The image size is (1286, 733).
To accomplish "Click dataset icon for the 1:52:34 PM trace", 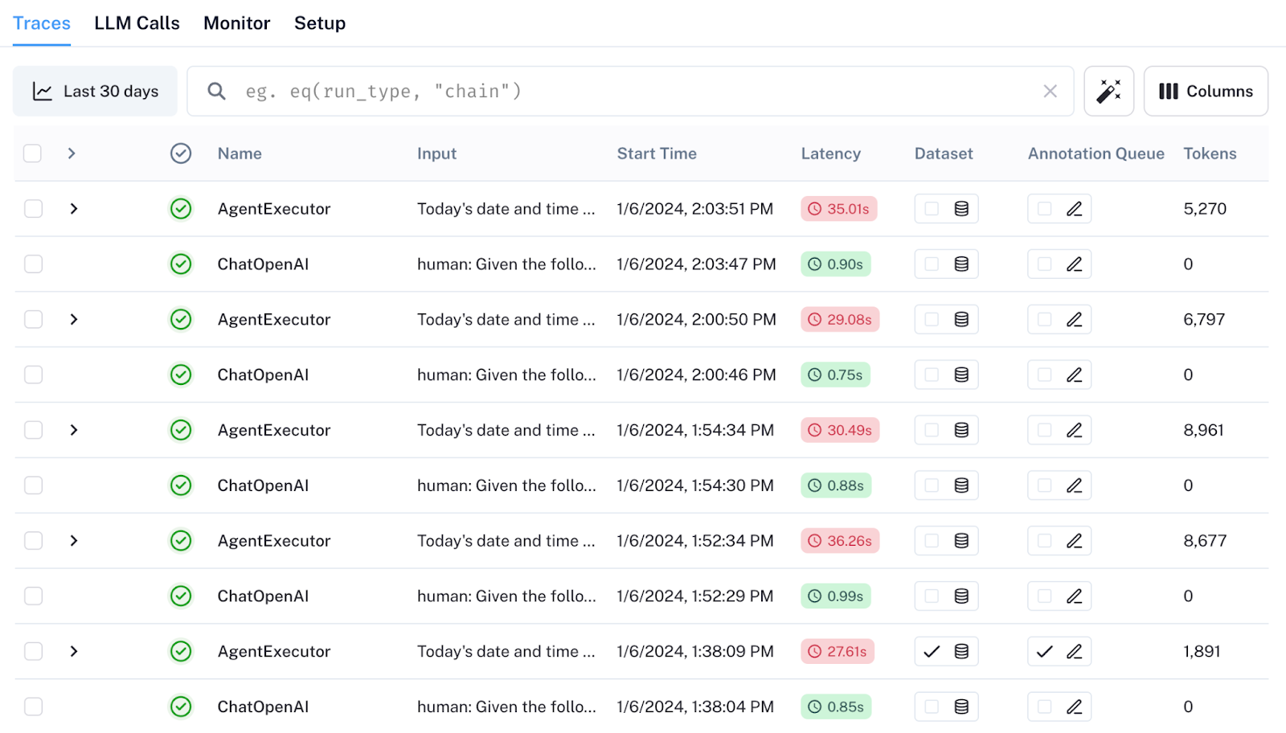I will point(961,541).
